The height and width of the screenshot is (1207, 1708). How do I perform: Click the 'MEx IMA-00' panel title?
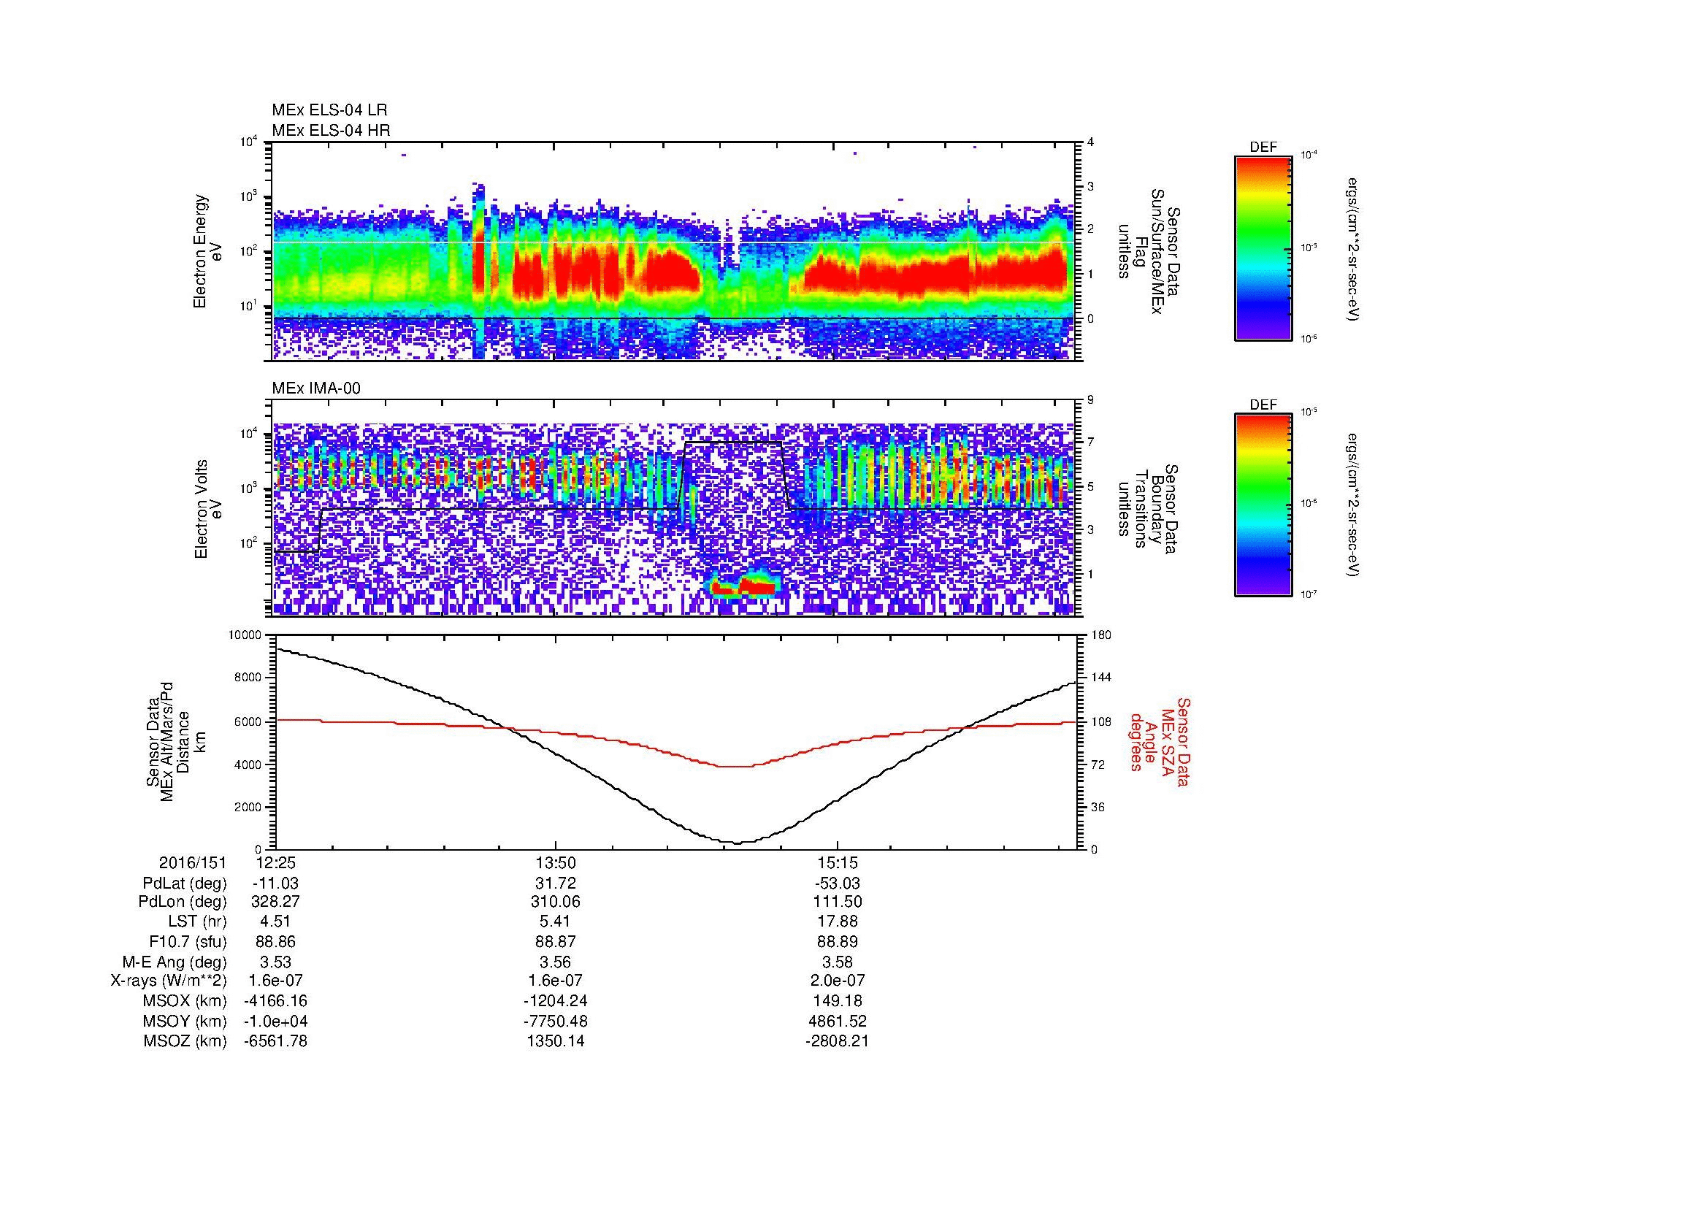(x=316, y=388)
